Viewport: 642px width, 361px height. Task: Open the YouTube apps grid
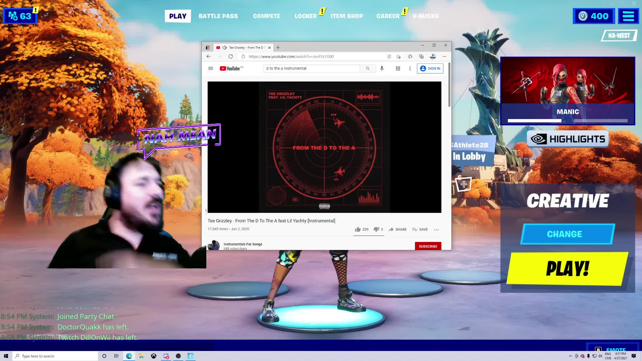pyautogui.click(x=398, y=68)
